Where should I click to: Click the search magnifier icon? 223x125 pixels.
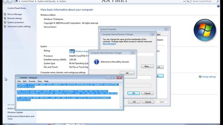(218, 1)
